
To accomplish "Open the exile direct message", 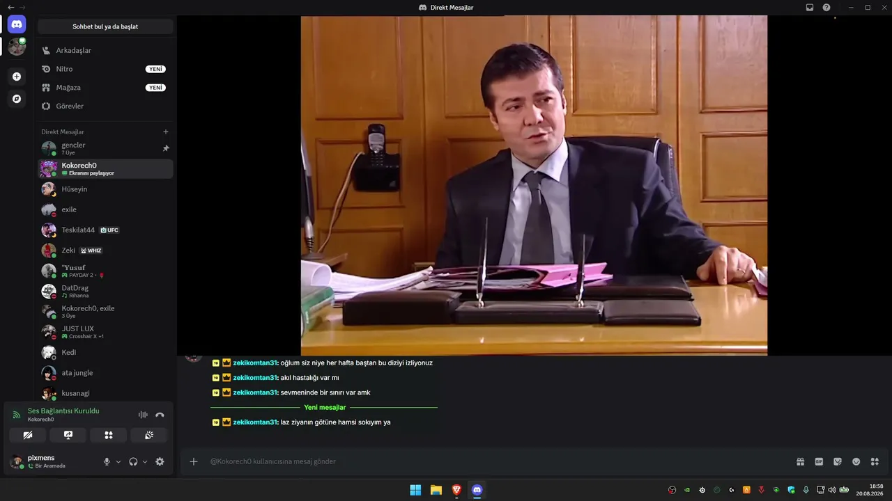I will [105, 209].
